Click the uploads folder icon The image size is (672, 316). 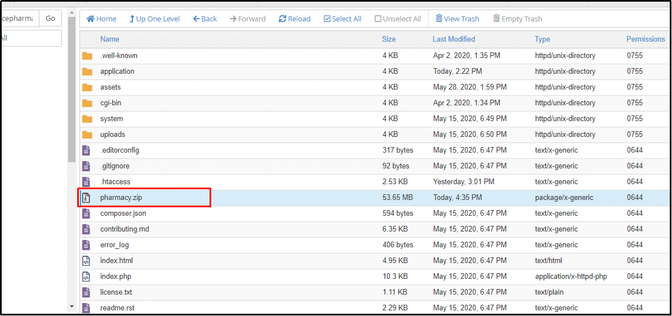87,135
